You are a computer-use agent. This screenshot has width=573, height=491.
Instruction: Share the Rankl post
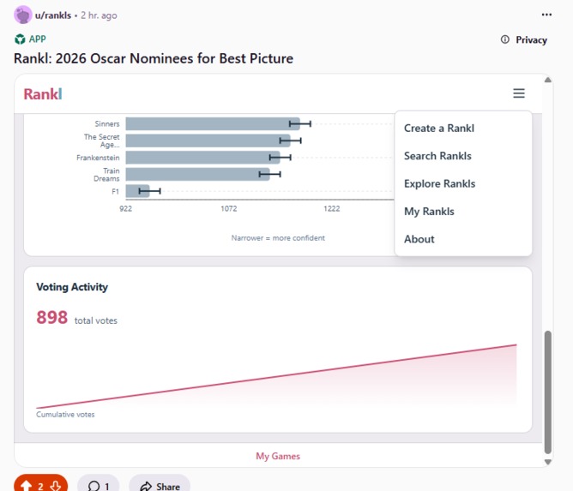pyautogui.click(x=160, y=486)
